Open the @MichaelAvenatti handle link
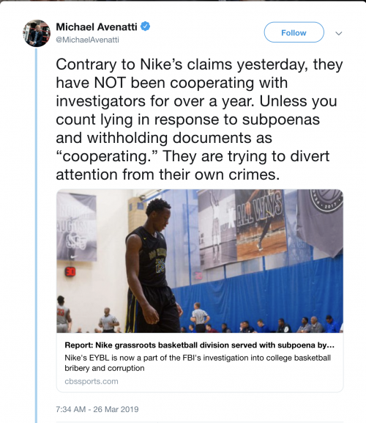Viewport: 366px width, 423px height. point(87,40)
